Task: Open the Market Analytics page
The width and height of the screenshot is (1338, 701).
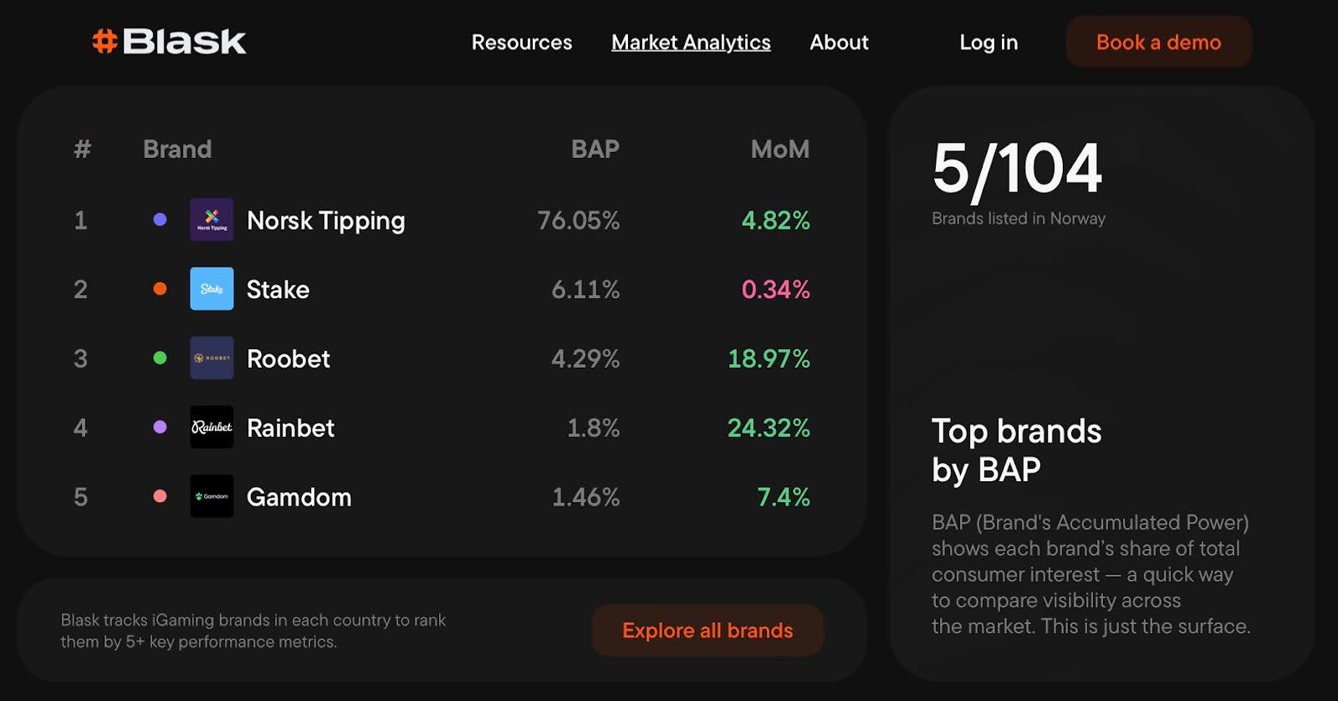Action: click(x=691, y=43)
